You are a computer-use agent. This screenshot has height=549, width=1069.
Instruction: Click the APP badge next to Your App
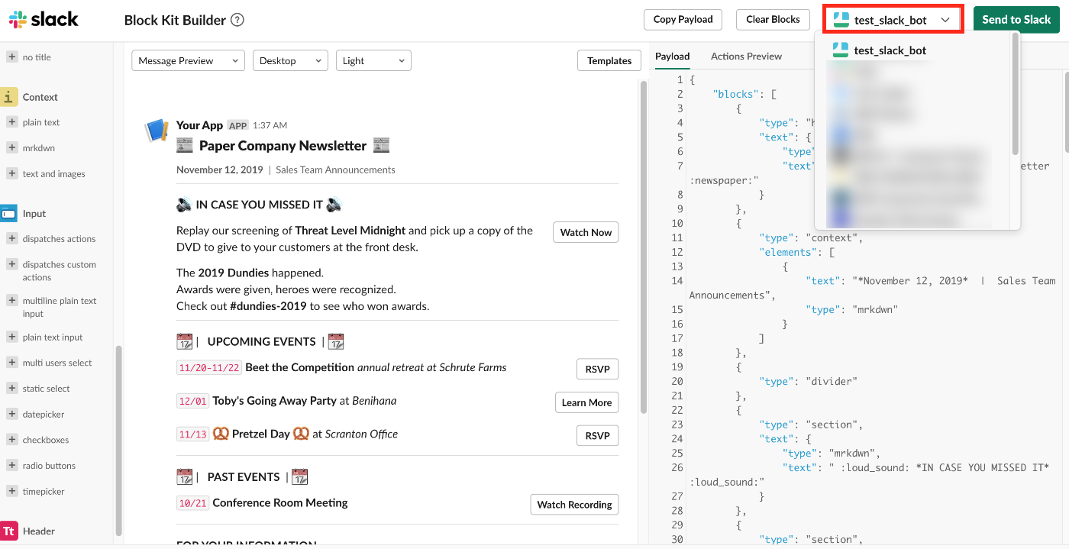(237, 125)
